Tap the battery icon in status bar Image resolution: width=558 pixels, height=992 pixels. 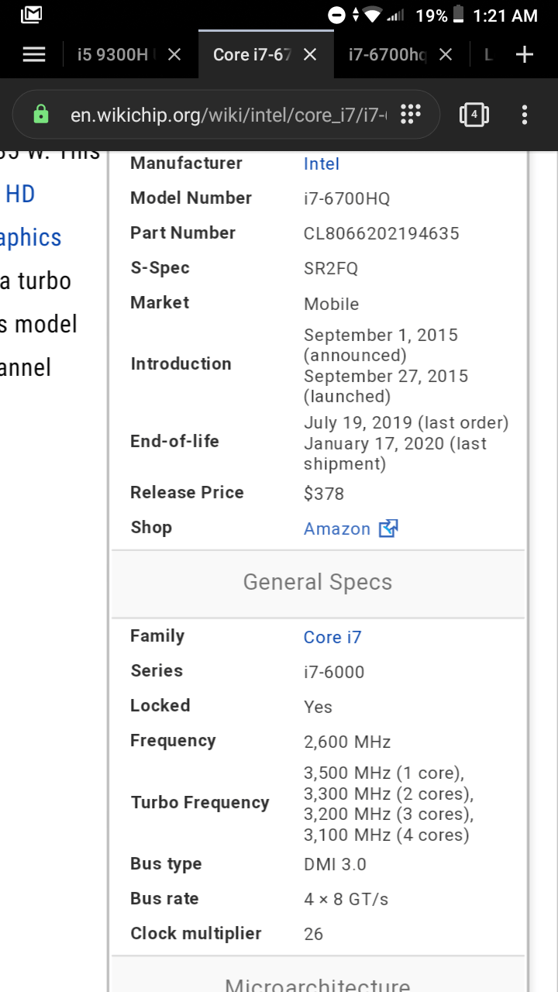[x=458, y=15]
